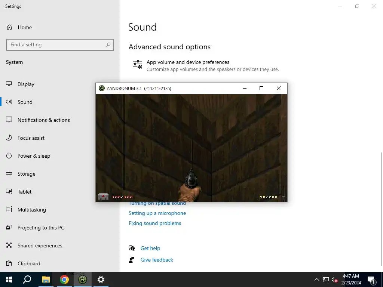Click the muted volume tray icon
The width and height of the screenshot is (383, 287).
[334, 280]
